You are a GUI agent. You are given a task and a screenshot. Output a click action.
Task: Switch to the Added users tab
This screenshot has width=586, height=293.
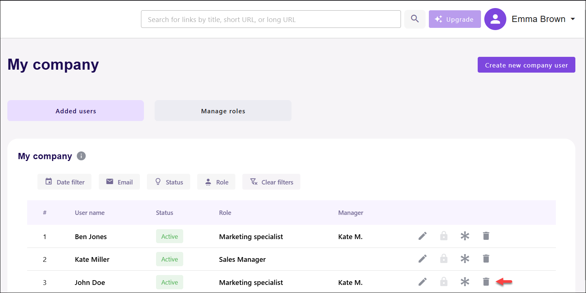(76, 111)
